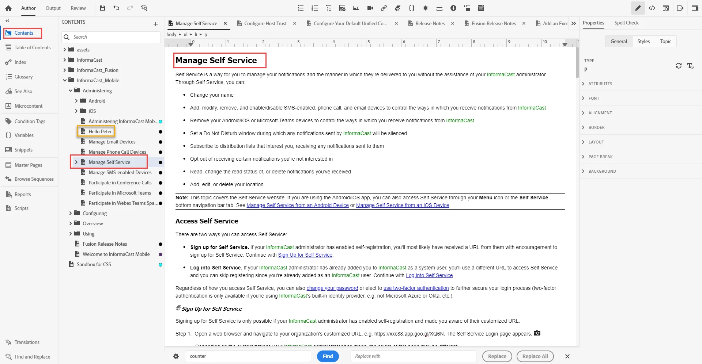Expand the InformaCast folder
The image size is (702, 364).
click(x=65, y=60)
